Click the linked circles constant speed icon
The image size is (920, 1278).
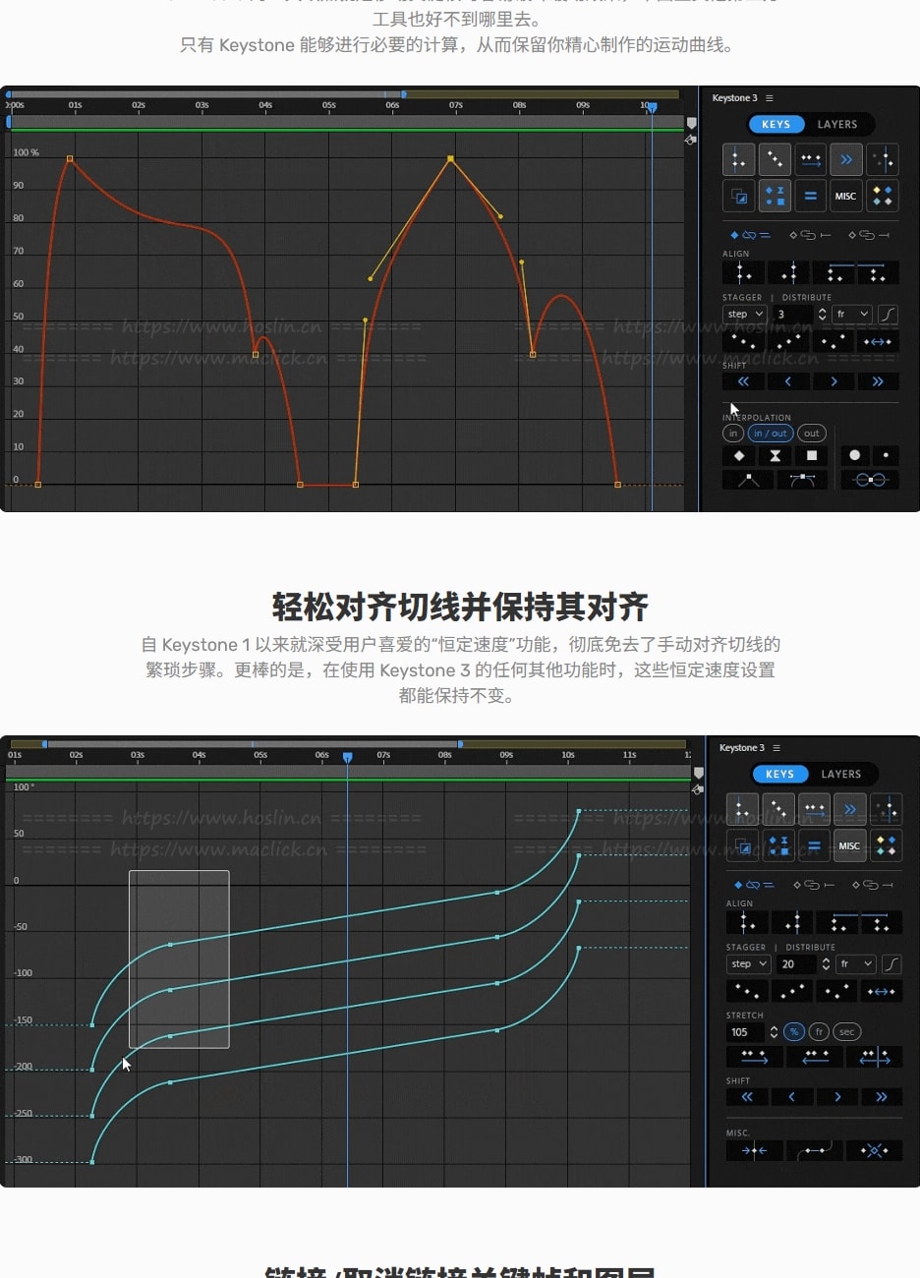[870, 480]
